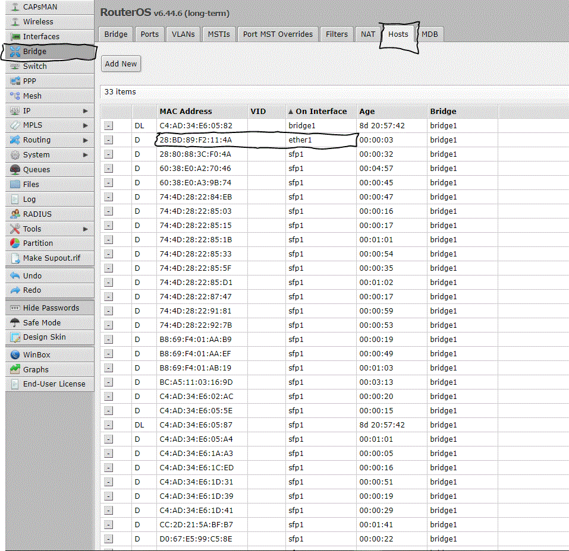569x551 pixels.
Task: Open the Graphs icon in sidebar
Action: point(15,370)
